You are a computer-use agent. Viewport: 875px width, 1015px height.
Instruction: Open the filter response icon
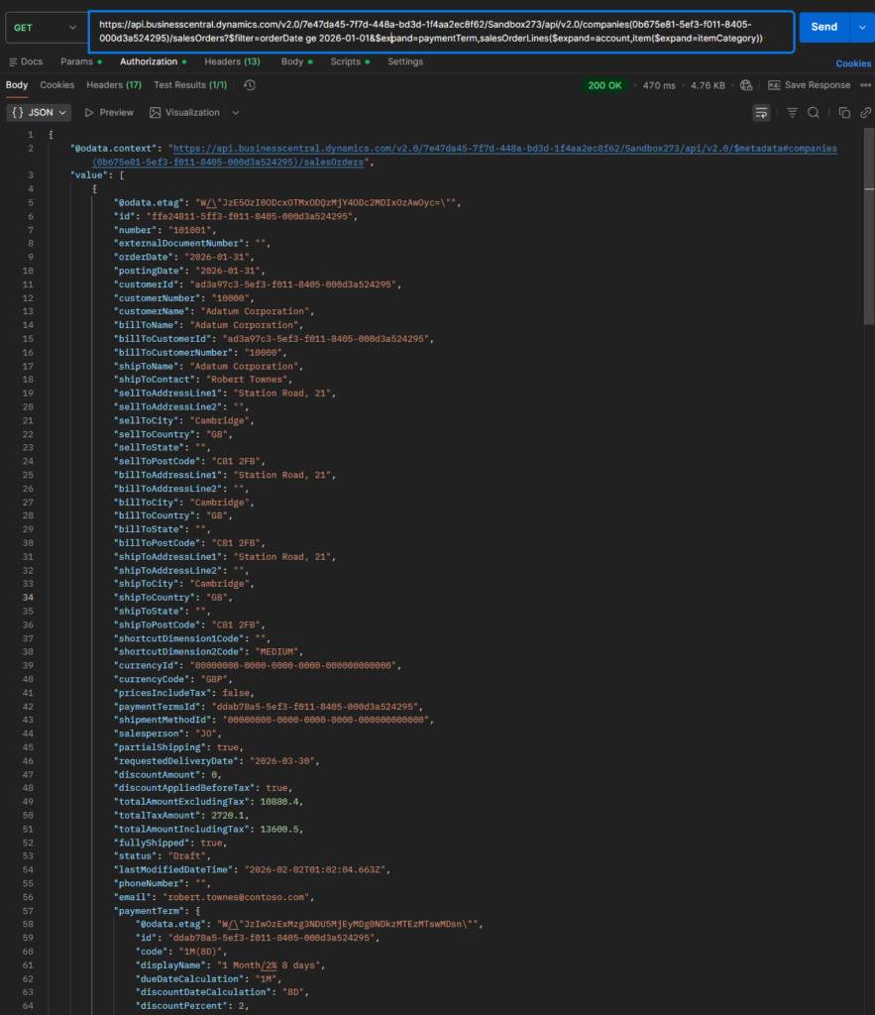(x=792, y=113)
